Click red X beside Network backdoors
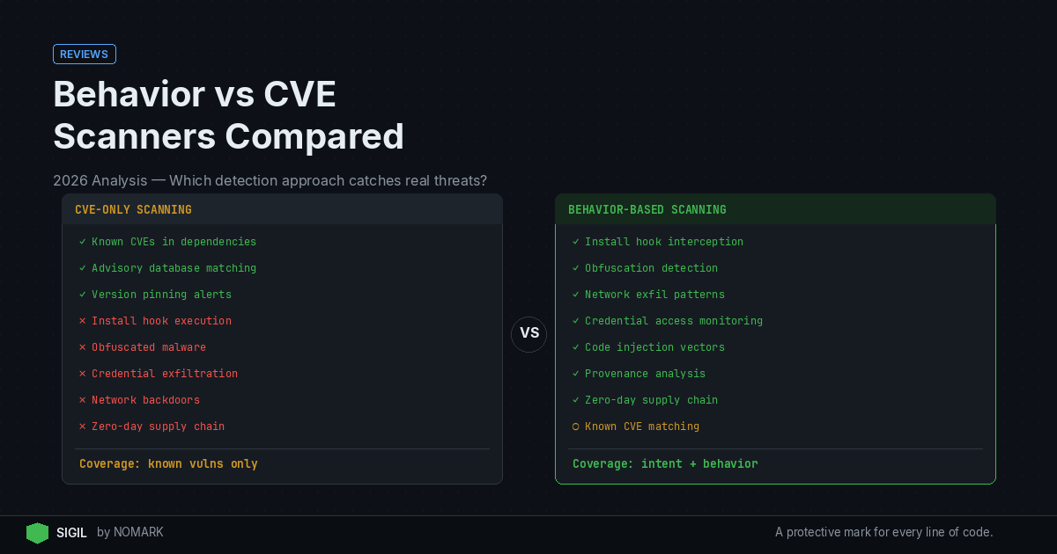The image size is (1057, 554). point(83,400)
